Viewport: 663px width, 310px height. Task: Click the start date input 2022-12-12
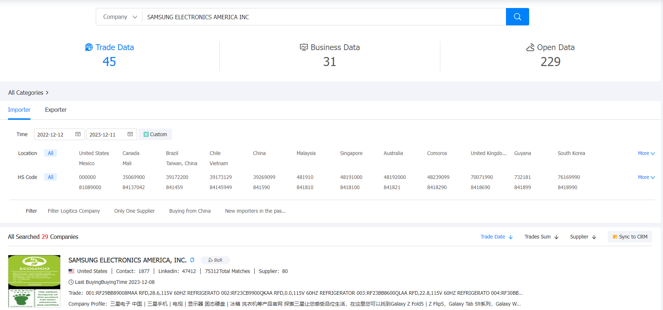59,134
